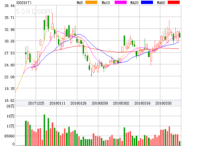Click the stock code (002917) label
The image size is (200, 146).
click(24, 3)
